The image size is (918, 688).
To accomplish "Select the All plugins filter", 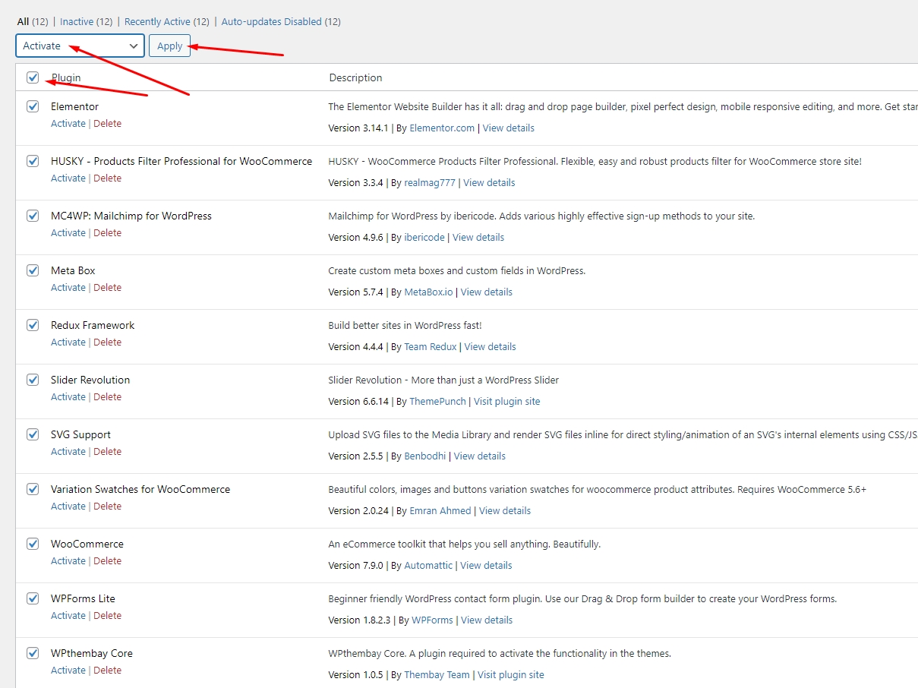I will (23, 22).
